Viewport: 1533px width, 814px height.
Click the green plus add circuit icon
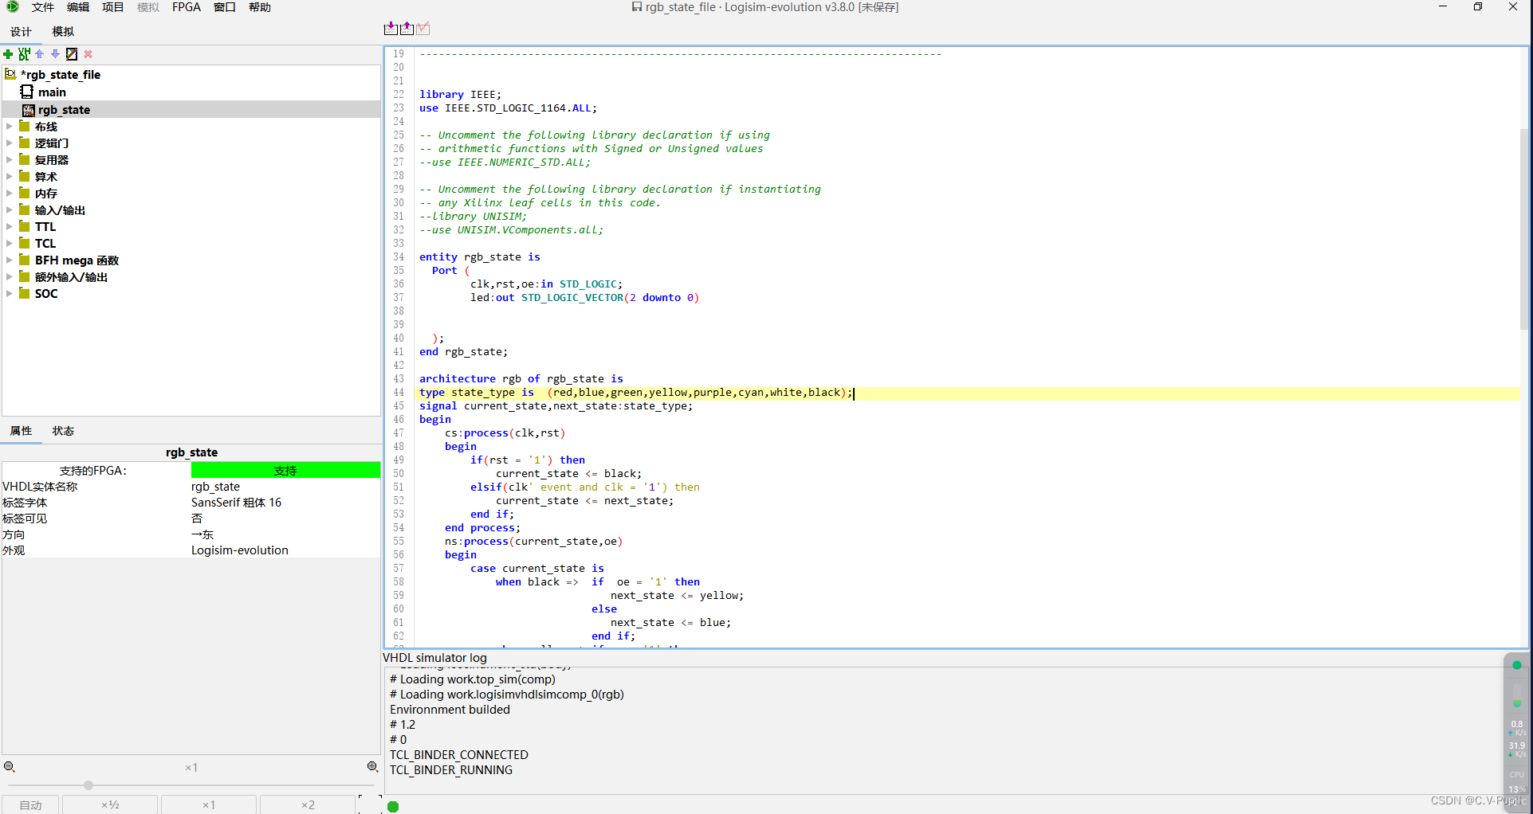coord(8,54)
